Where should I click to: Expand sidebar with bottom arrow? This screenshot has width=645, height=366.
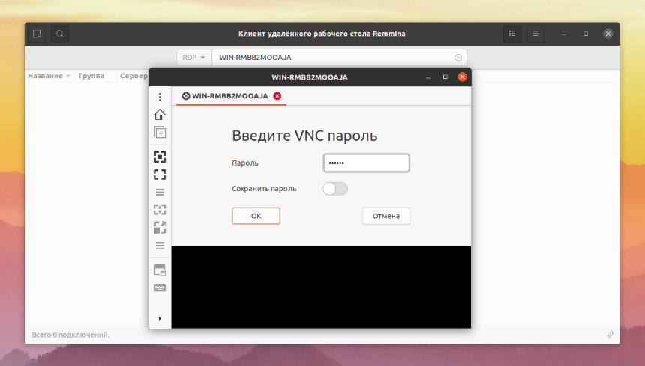pos(160,318)
